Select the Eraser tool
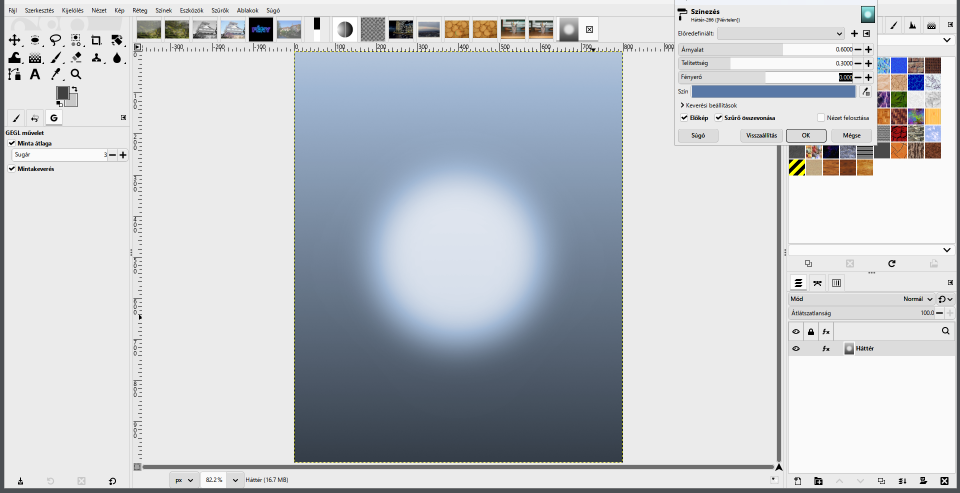The image size is (960, 493). [76, 57]
